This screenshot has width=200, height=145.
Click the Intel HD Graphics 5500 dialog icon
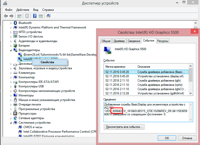tap(108, 50)
